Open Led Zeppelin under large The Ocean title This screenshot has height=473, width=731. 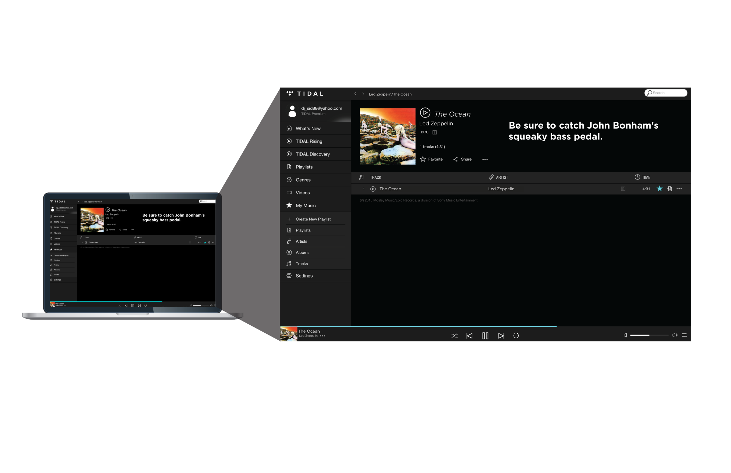(436, 123)
